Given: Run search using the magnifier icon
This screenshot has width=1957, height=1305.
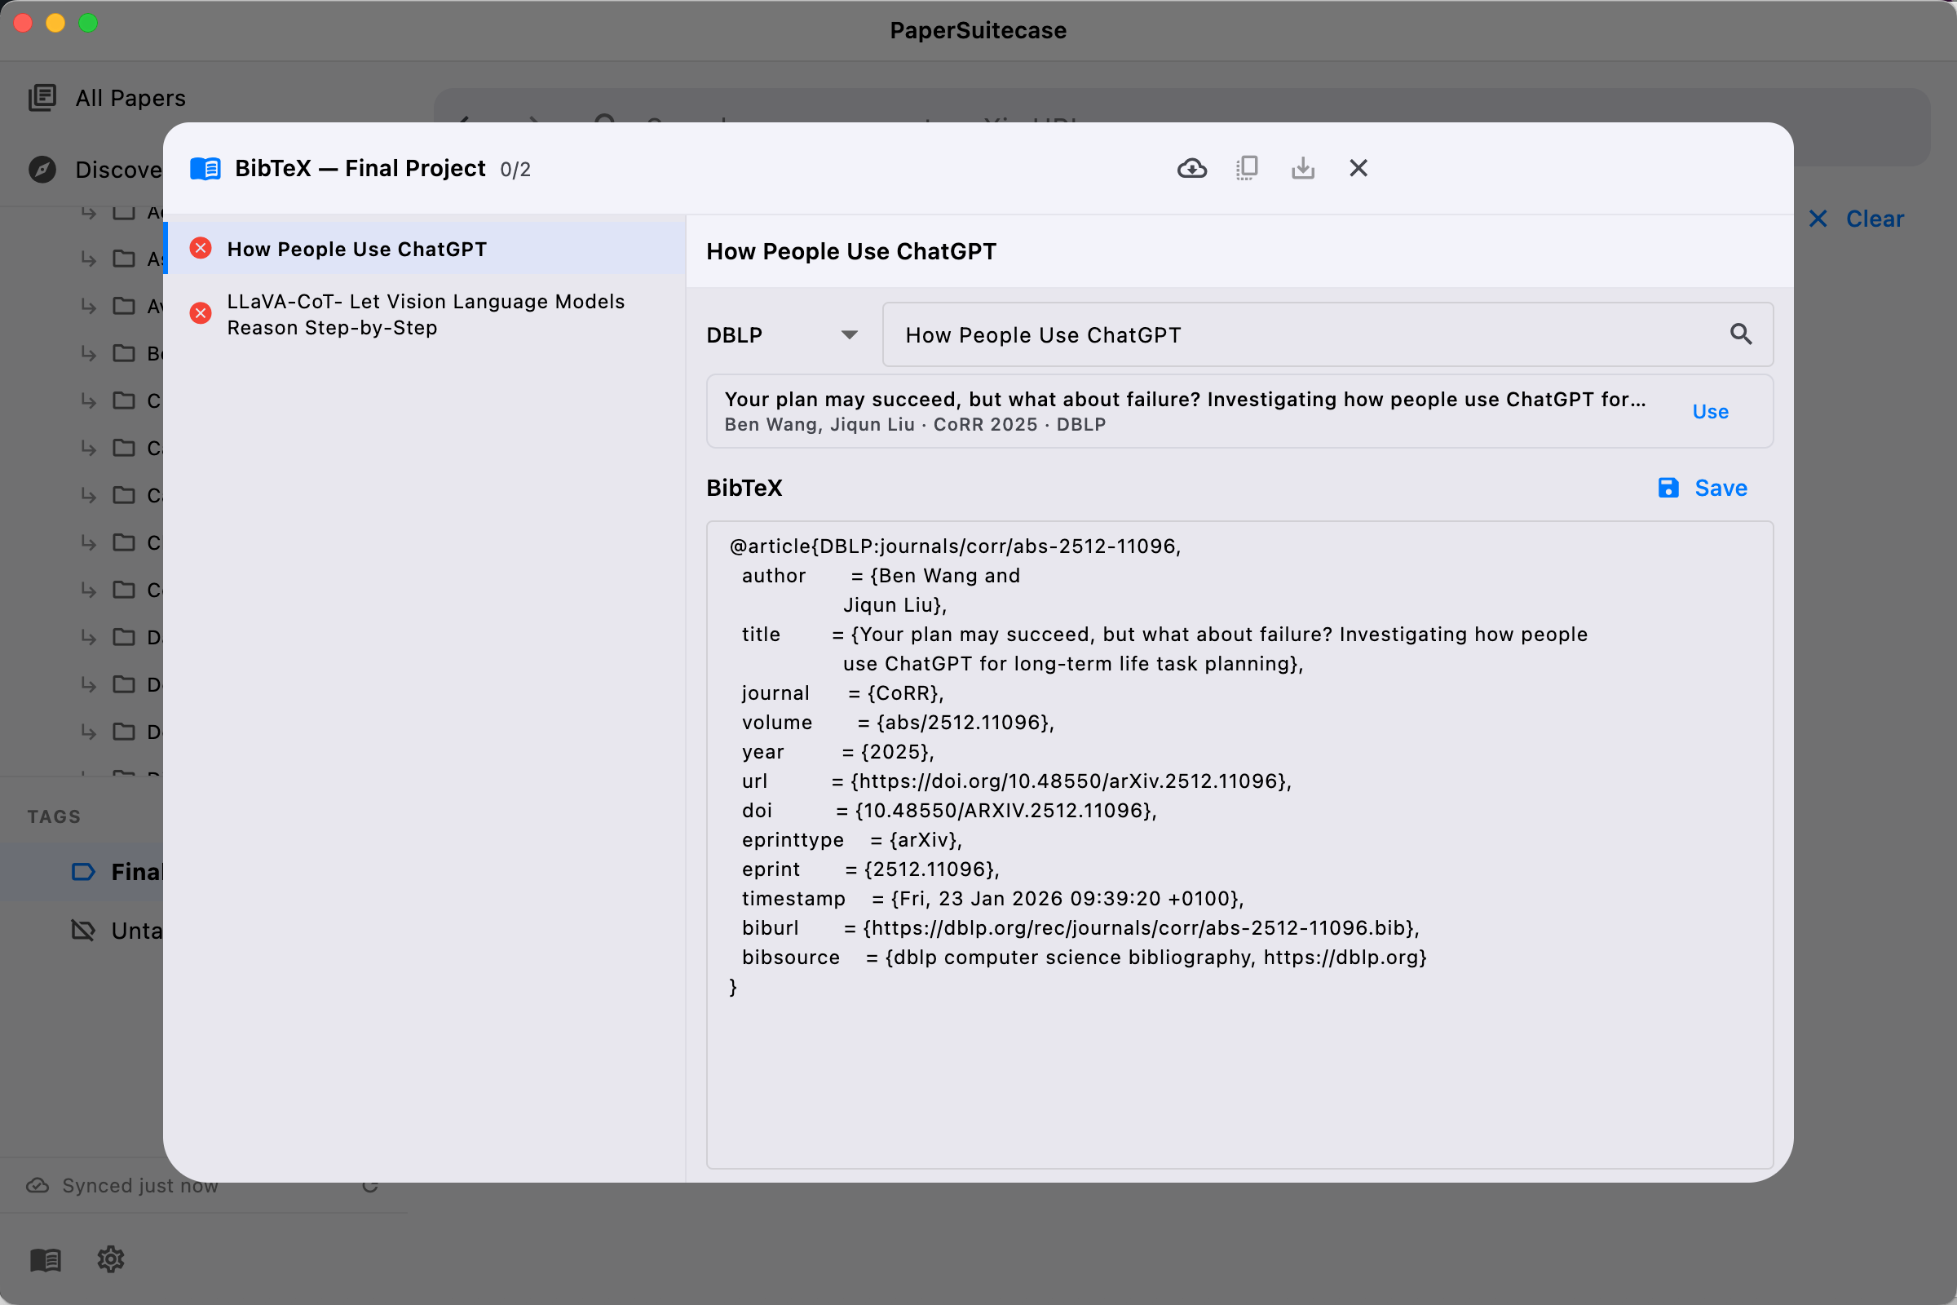Looking at the screenshot, I should [1743, 334].
